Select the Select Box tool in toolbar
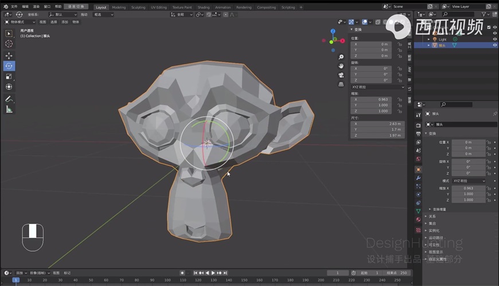Image resolution: width=499 pixels, height=286 pixels. tap(9, 33)
